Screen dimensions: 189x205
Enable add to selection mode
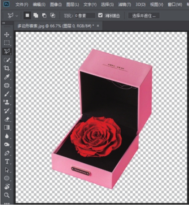click(35, 15)
